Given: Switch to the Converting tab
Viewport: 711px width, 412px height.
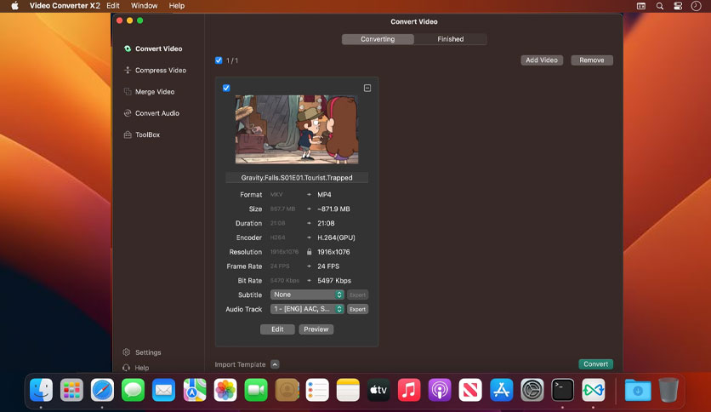Looking at the screenshot, I should (x=378, y=39).
